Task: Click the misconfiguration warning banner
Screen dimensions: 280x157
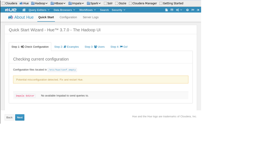Action: [101, 80]
